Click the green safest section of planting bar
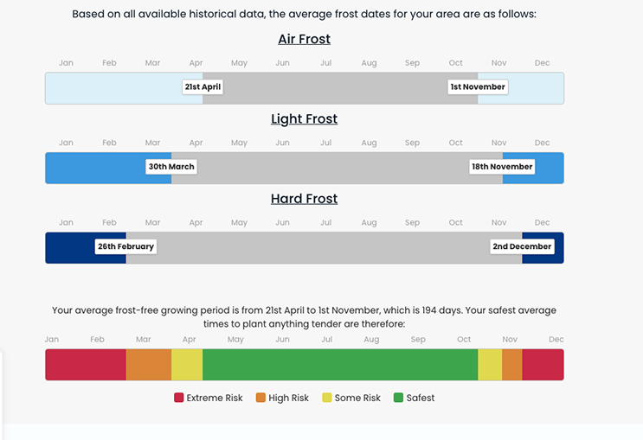 click(339, 365)
